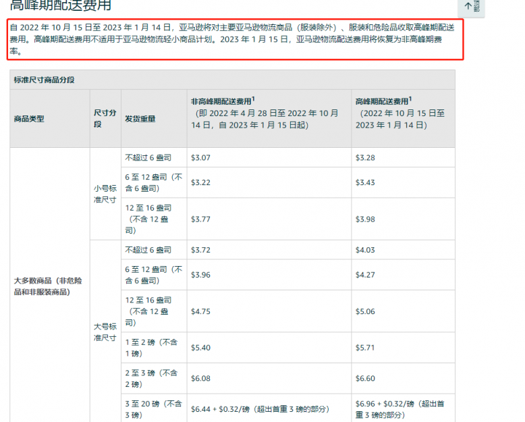Select the $5.06 fee cell
The width and height of the screenshot is (525, 422).
pos(403,311)
